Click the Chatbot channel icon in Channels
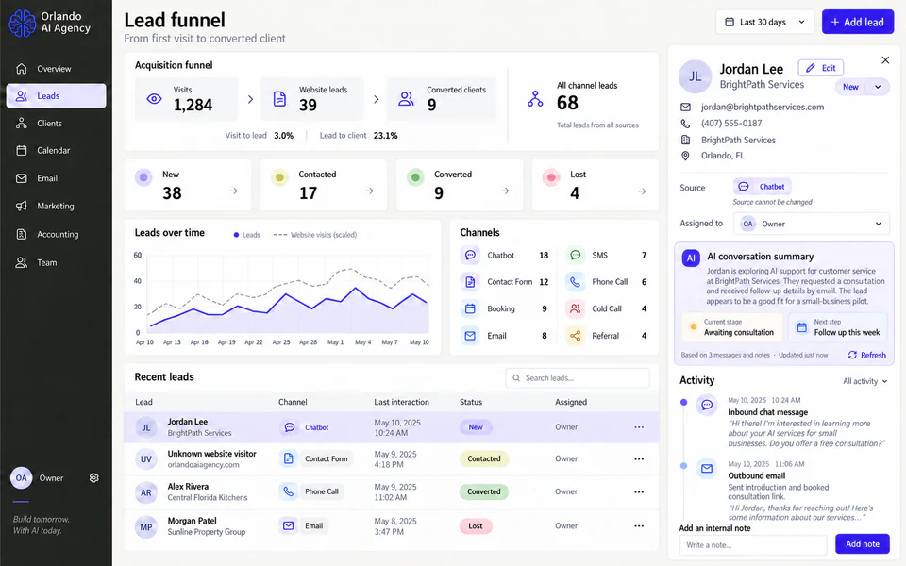 [x=470, y=255]
